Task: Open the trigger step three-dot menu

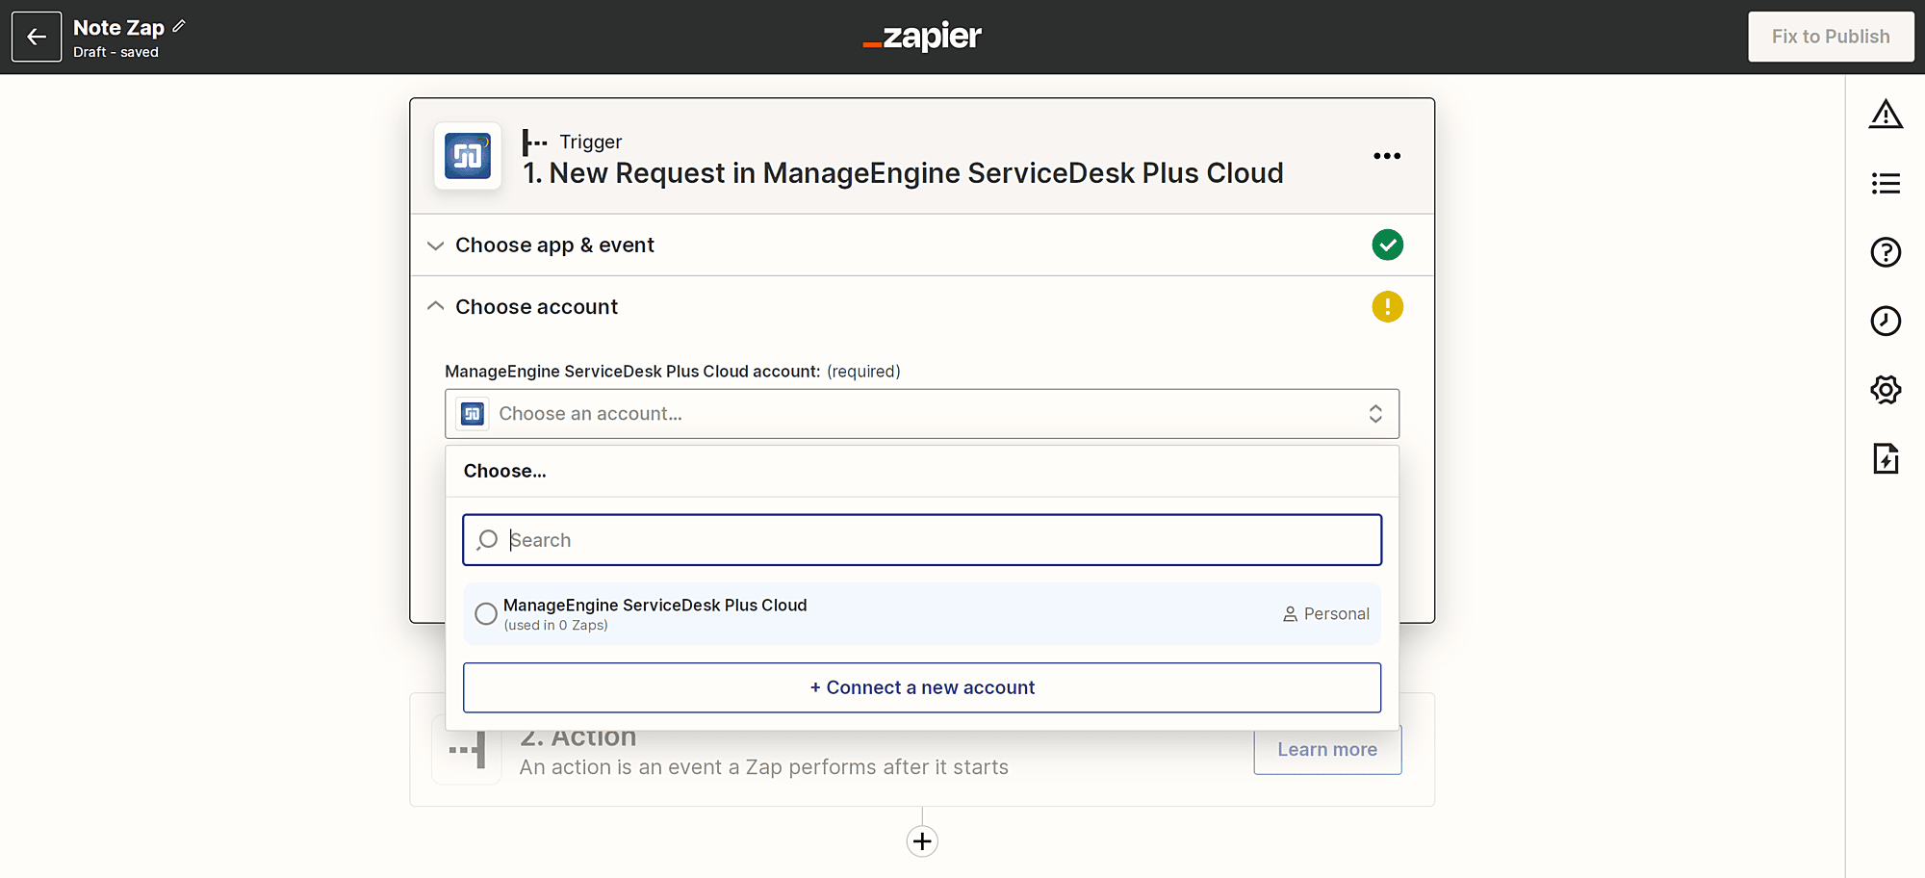Action: (x=1386, y=156)
